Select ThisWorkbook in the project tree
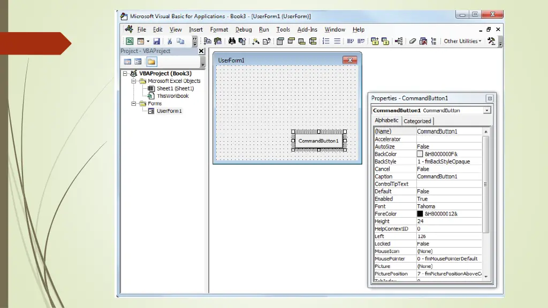The image size is (548, 308). coord(173,96)
